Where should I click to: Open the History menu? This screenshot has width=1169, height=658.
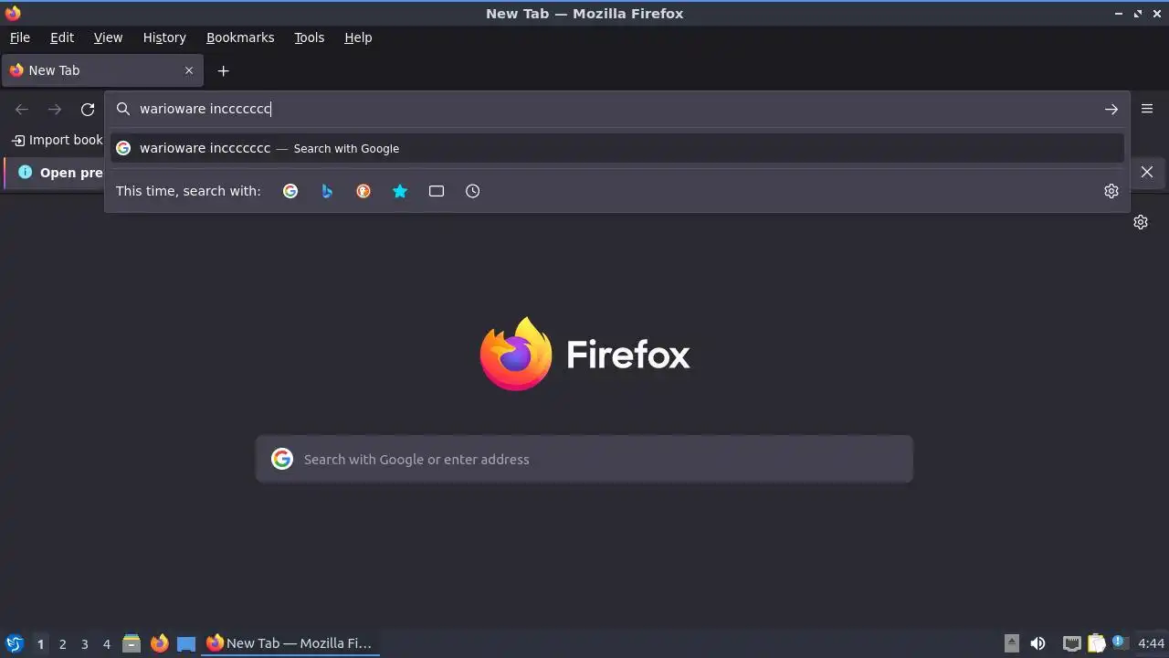point(164,37)
